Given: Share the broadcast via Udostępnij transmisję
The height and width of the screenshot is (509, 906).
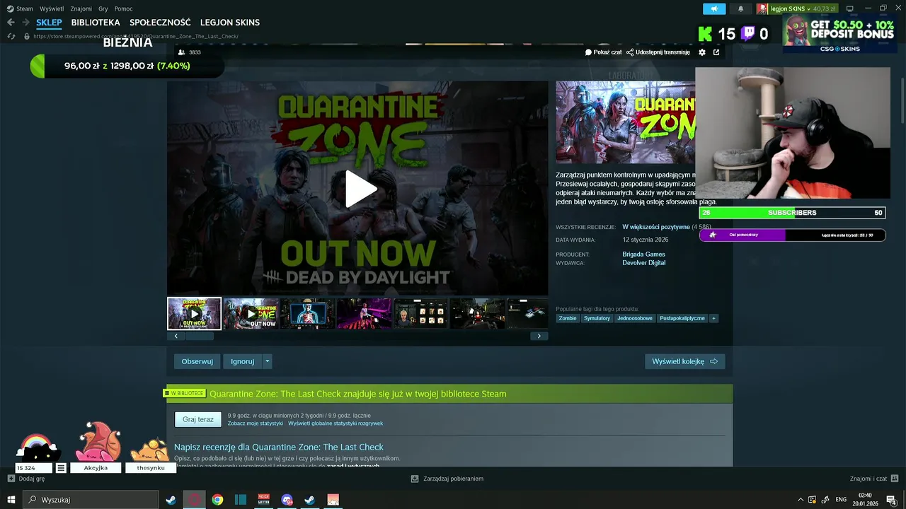Looking at the screenshot, I should click(658, 52).
